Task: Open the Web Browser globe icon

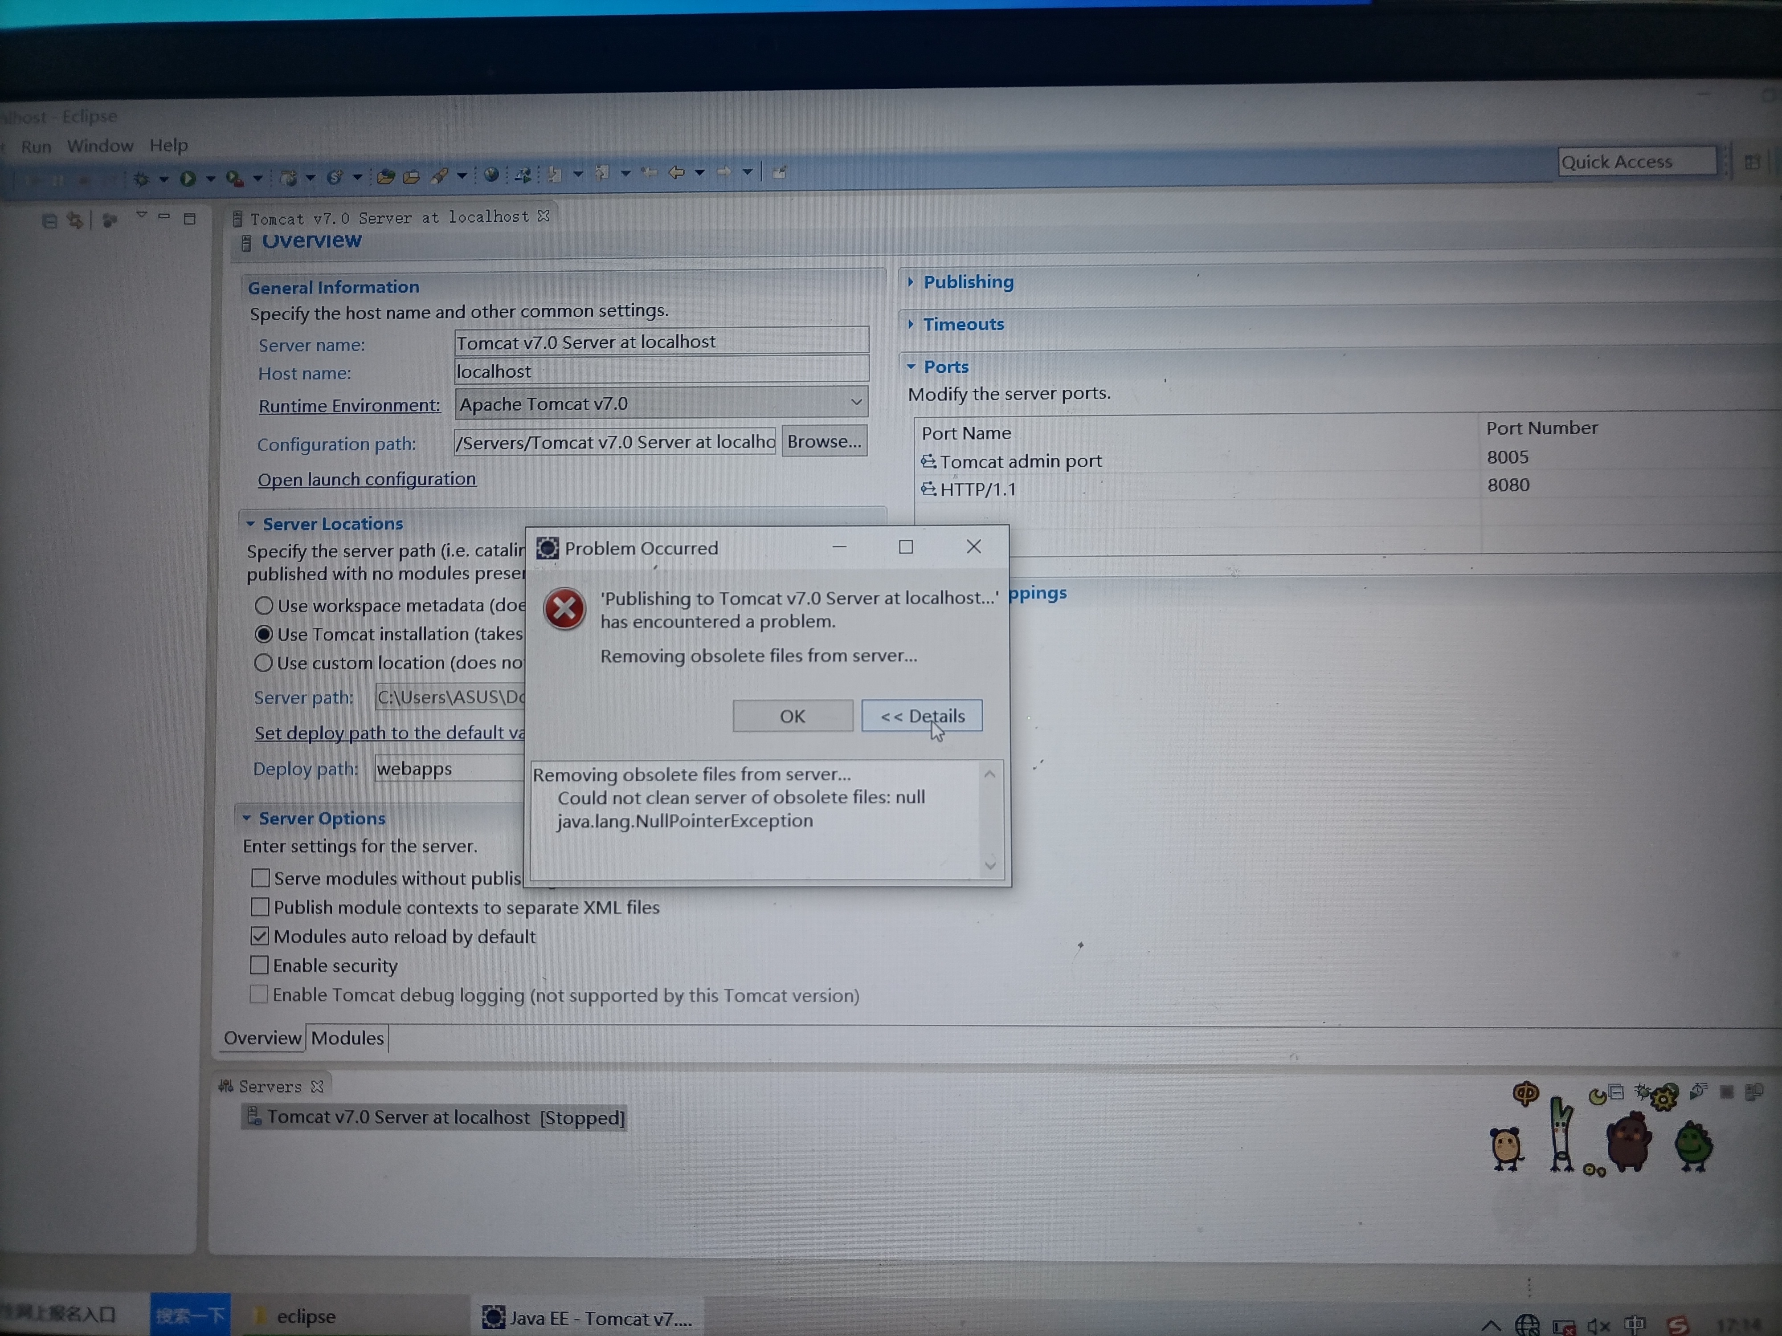Action: [x=490, y=175]
